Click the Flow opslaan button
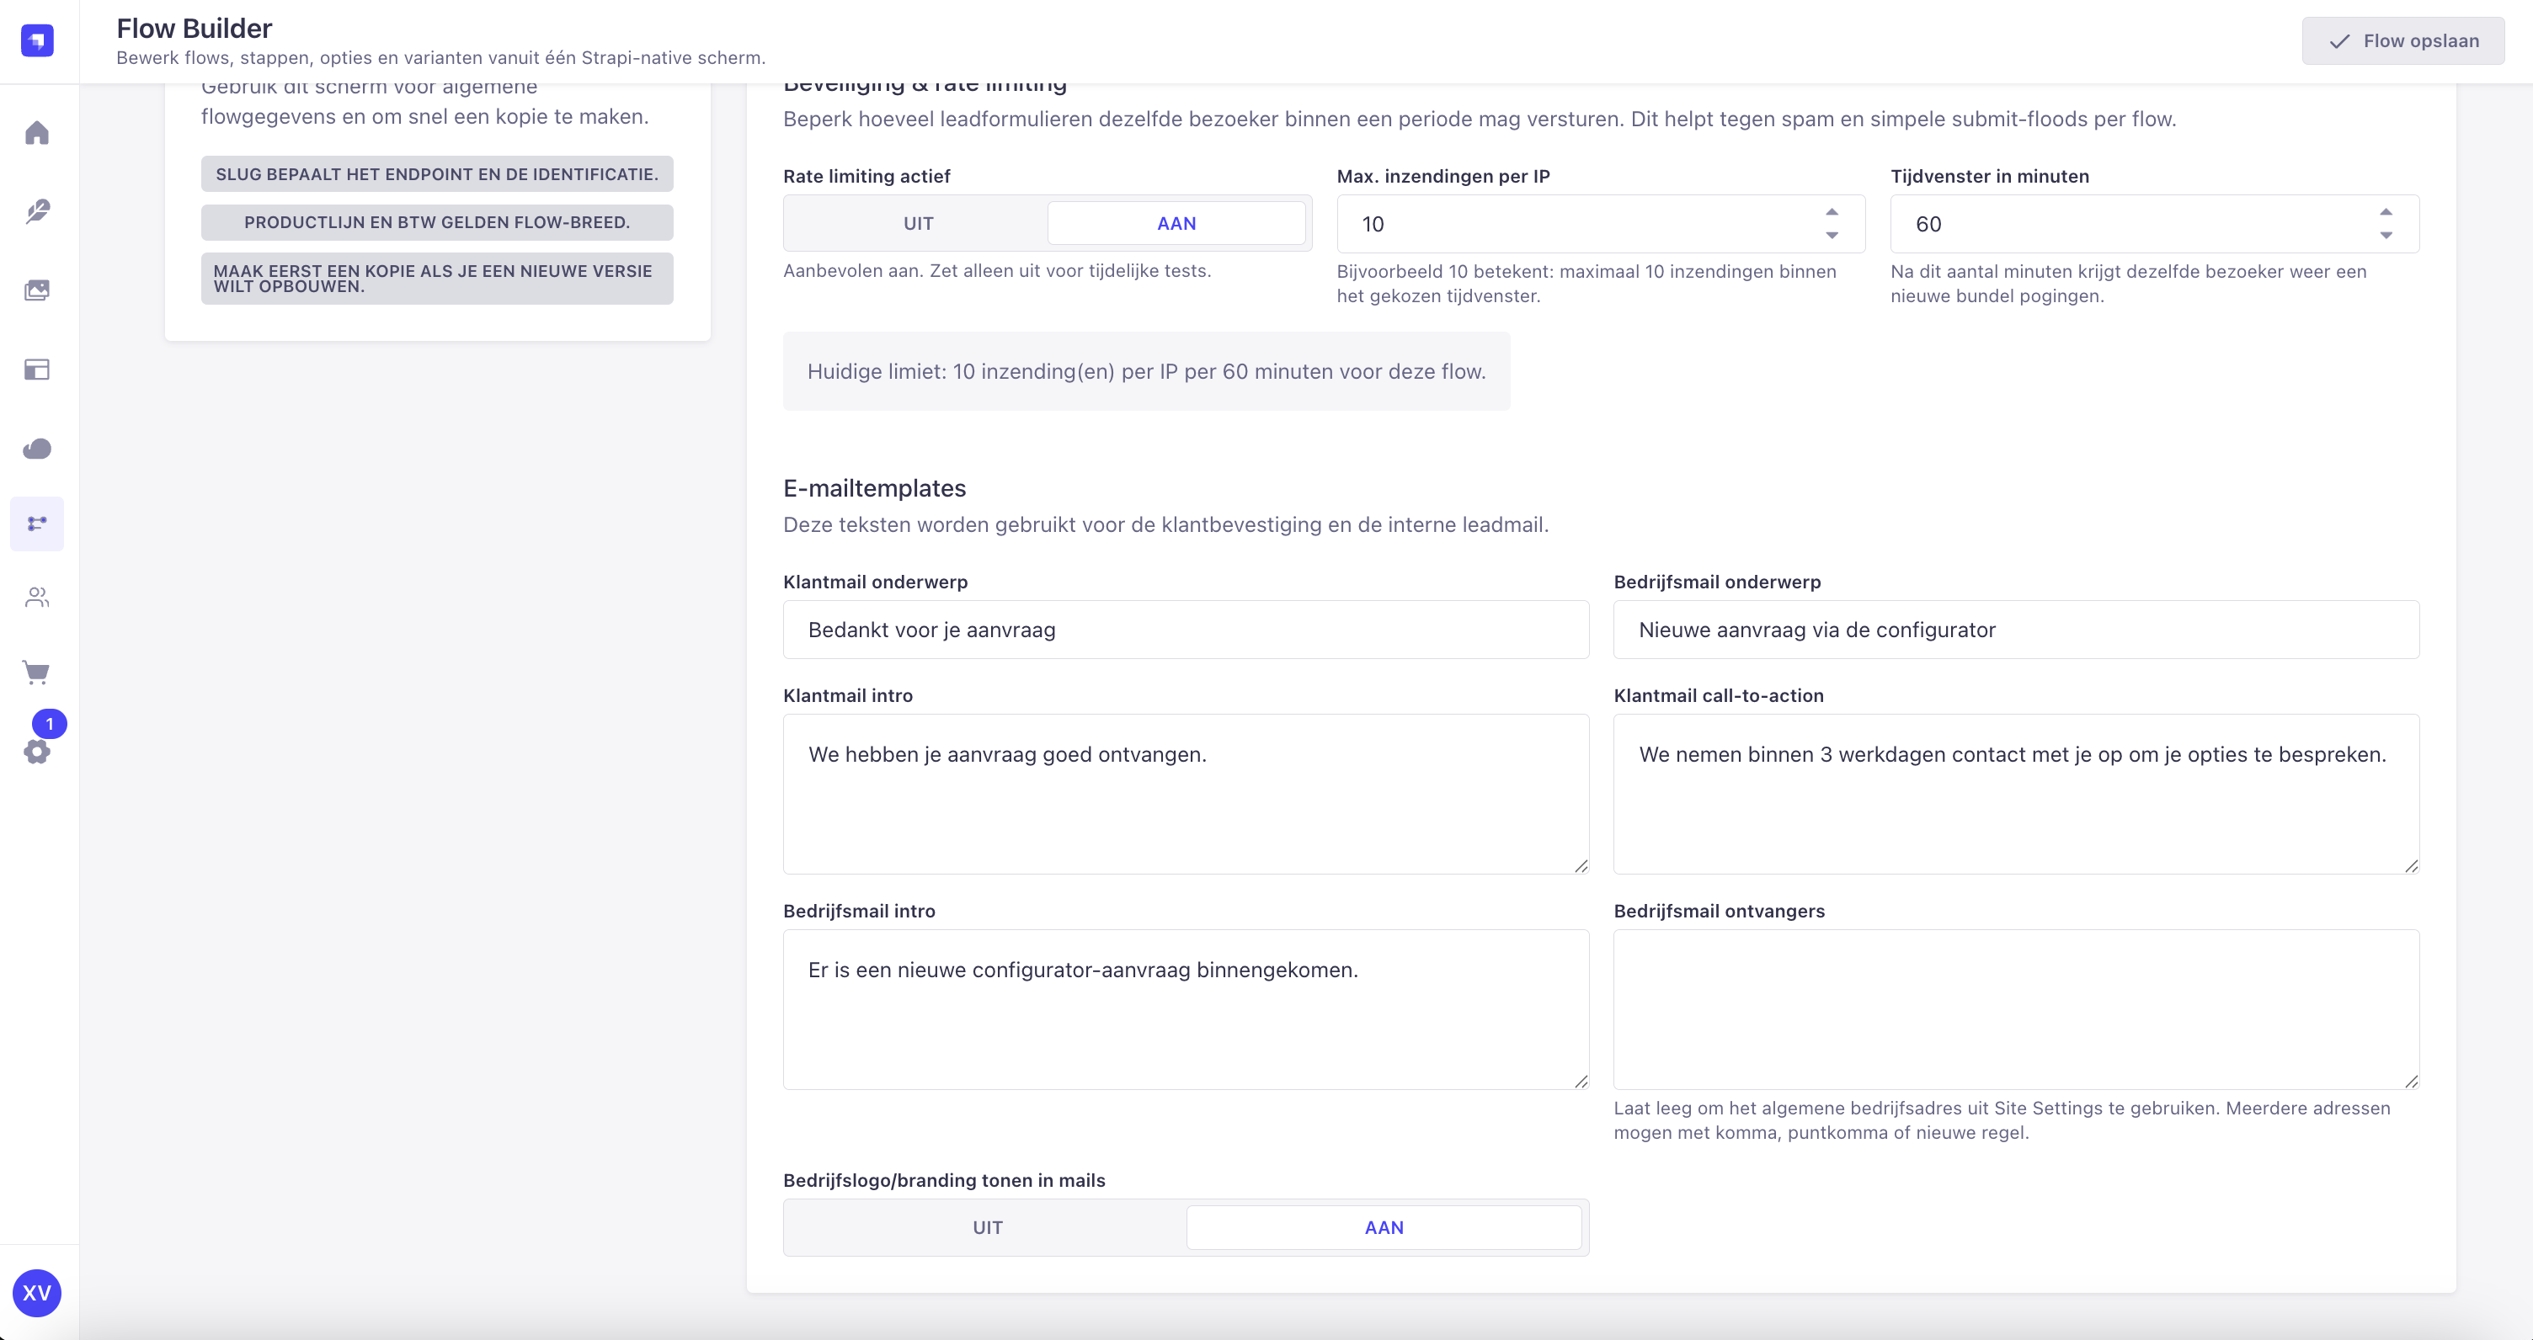Image resolution: width=2533 pixels, height=1340 pixels. tap(2403, 40)
